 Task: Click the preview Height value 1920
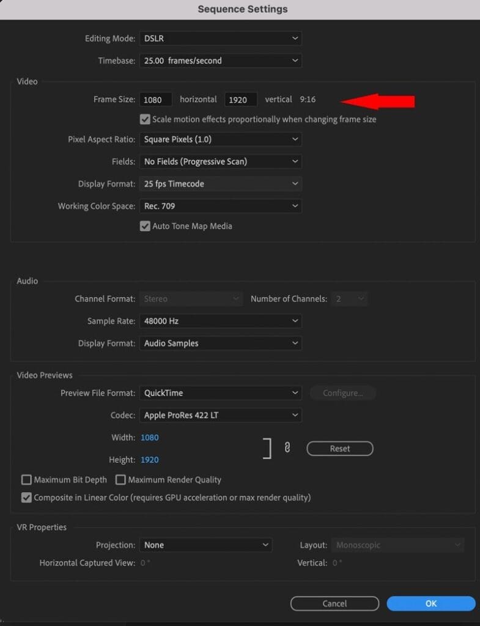tap(150, 460)
